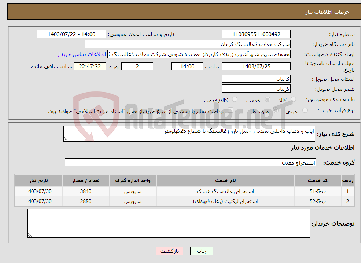Viewport: 361px width, 263px height.
Task: Open the اطلاعات تماس خریدار link
Action: tap(82, 54)
